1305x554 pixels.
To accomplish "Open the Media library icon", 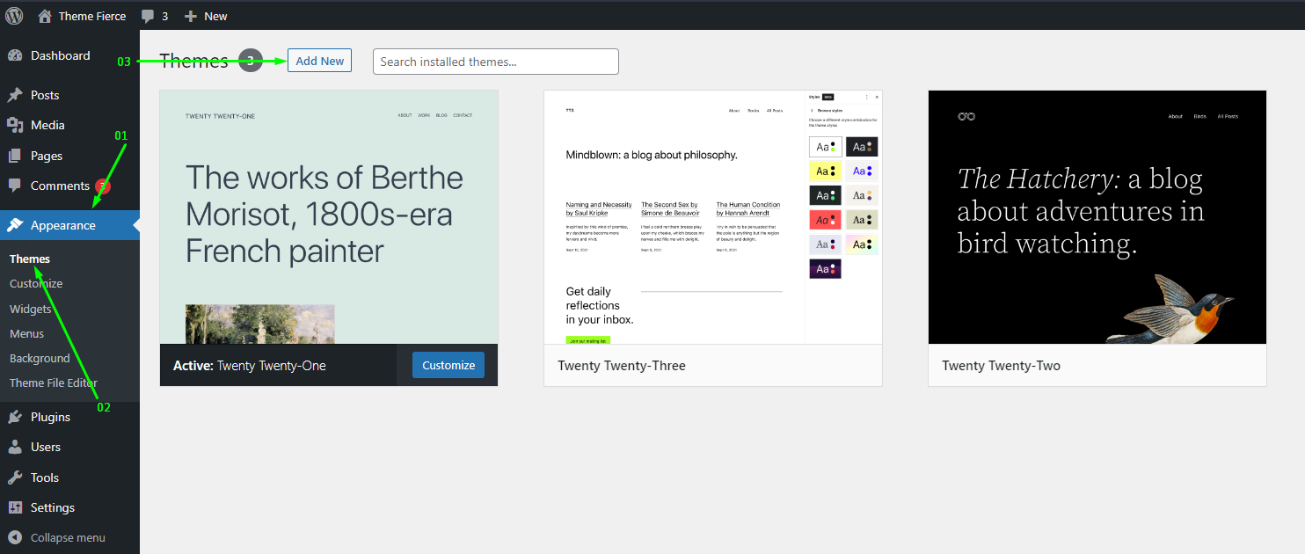I will pos(15,125).
